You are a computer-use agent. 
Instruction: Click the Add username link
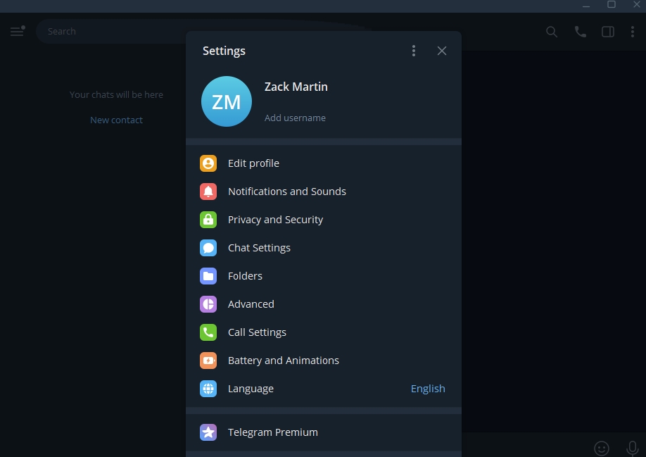click(295, 118)
